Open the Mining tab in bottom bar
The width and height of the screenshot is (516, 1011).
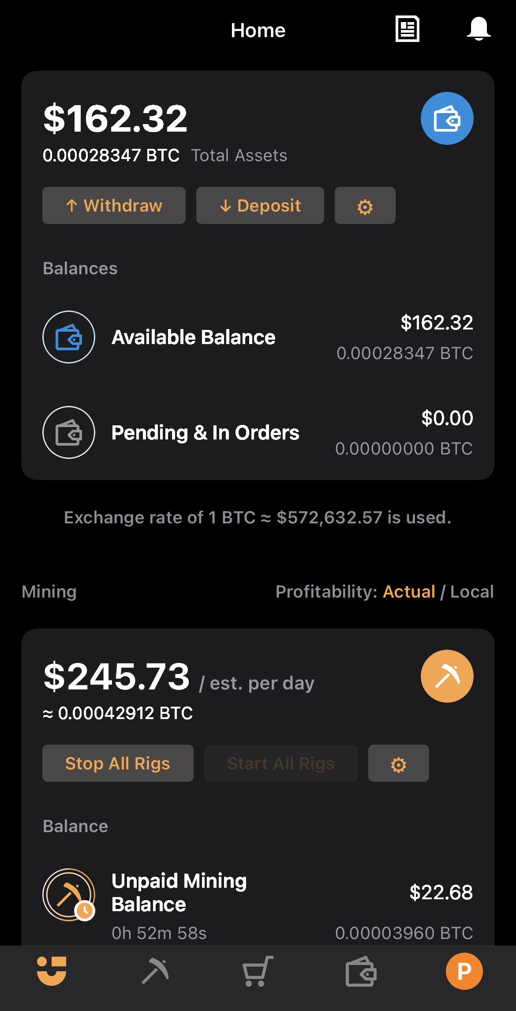click(155, 971)
